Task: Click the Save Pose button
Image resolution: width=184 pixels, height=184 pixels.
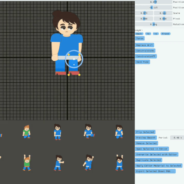Action: click(x=142, y=62)
